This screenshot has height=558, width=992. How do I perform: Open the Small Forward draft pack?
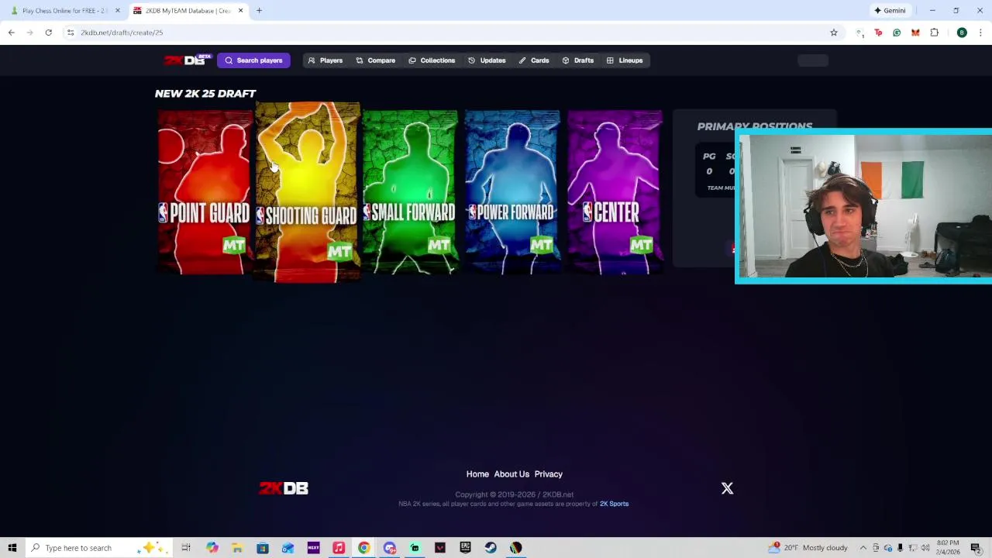click(x=410, y=192)
